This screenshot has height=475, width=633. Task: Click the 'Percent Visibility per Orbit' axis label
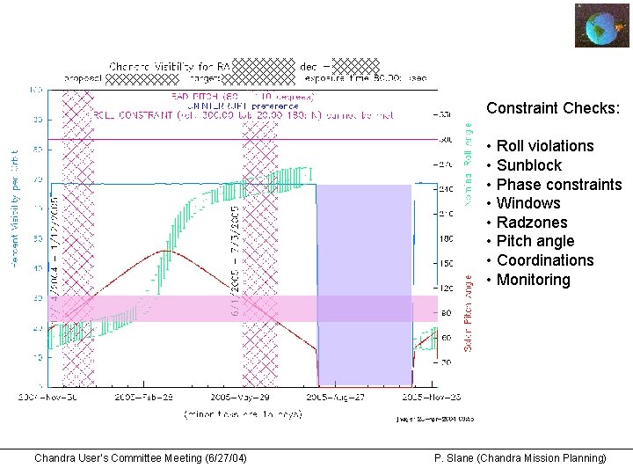[x=15, y=208]
